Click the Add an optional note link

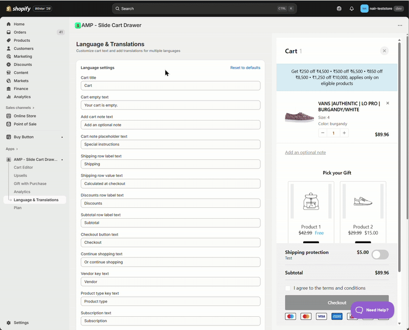tap(305, 153)
